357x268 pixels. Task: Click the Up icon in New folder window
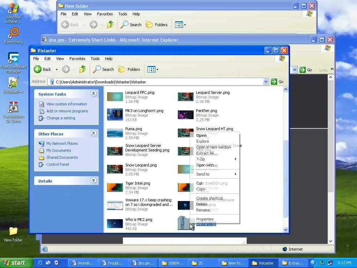click(x=110, y=25)
